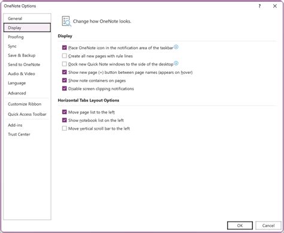This screenshot has height=233, width=284.
Task: Click the Display section heading
Action: tap(65, 36)
